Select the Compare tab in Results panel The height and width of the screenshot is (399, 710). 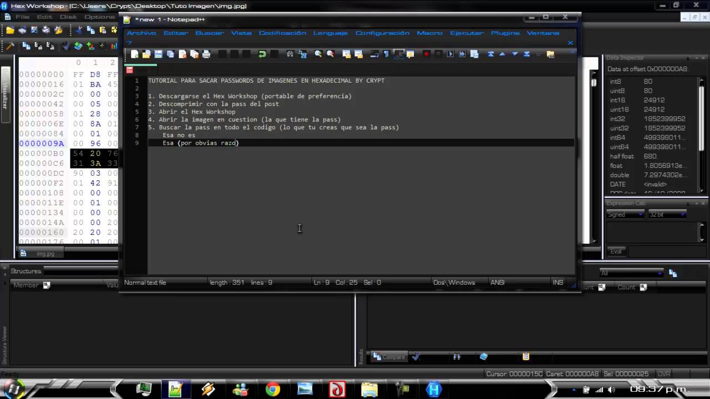pos(389,357)
